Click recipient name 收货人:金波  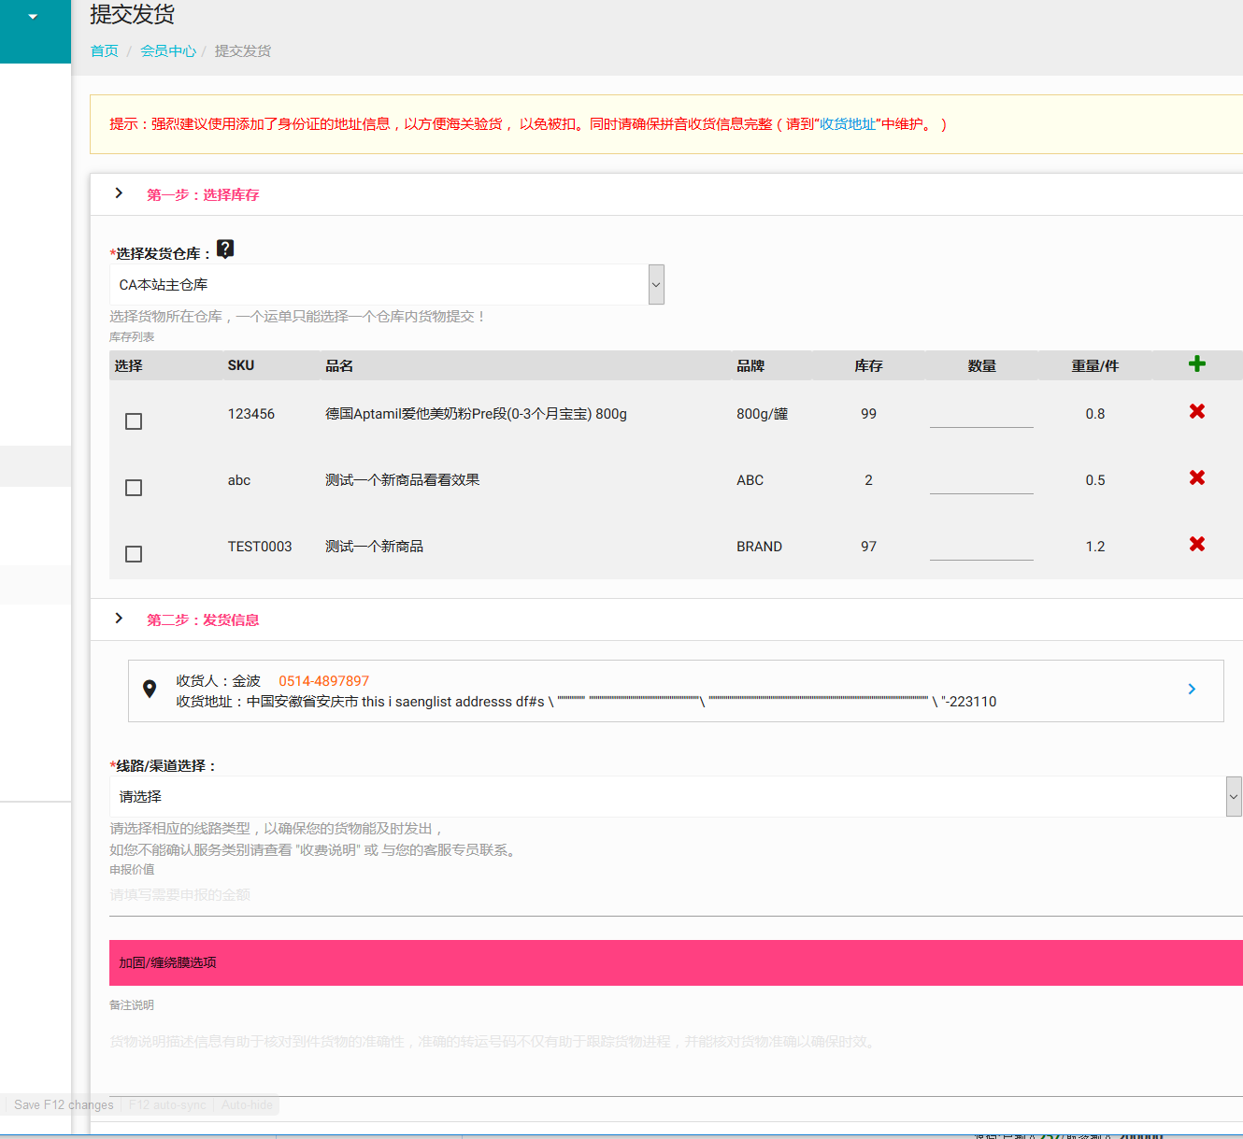coord(218,681)
